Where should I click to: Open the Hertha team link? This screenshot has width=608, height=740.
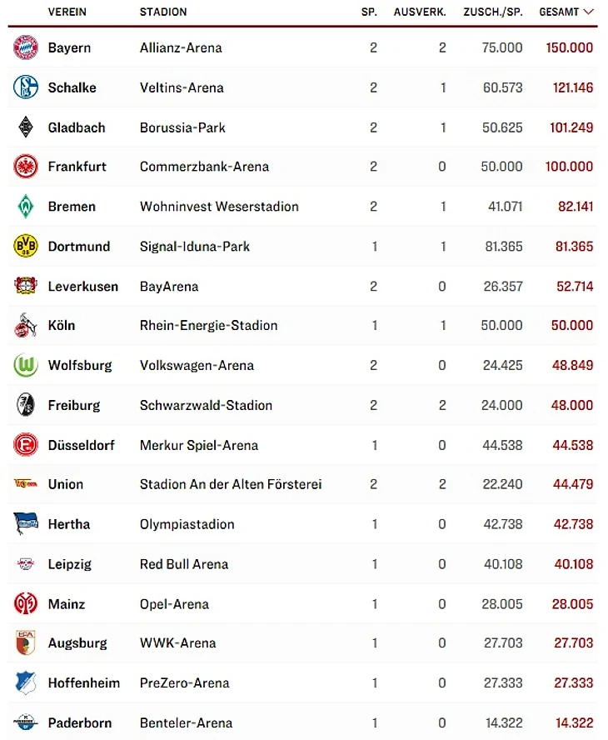69,524
